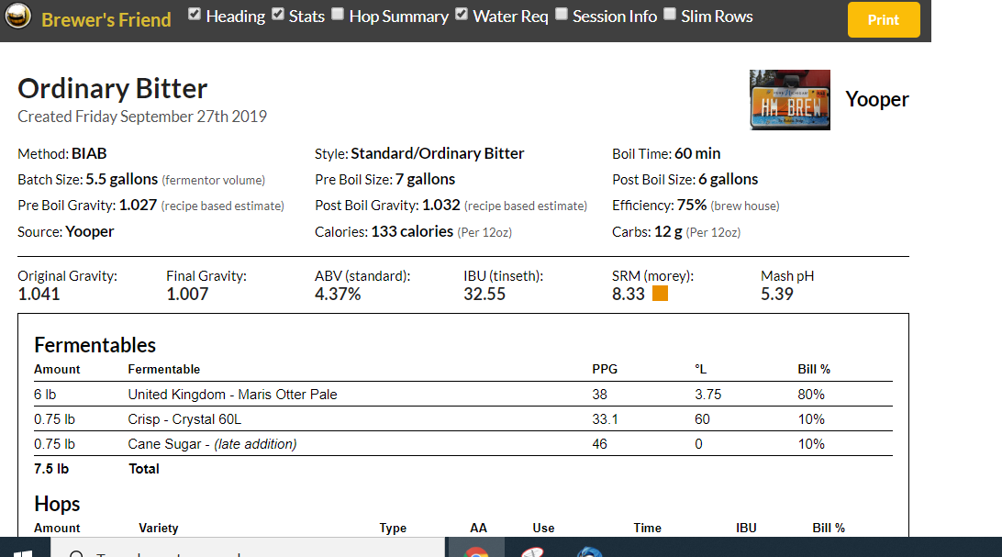
Task: Disable the Water Req option
Action: tap(462, 15)
